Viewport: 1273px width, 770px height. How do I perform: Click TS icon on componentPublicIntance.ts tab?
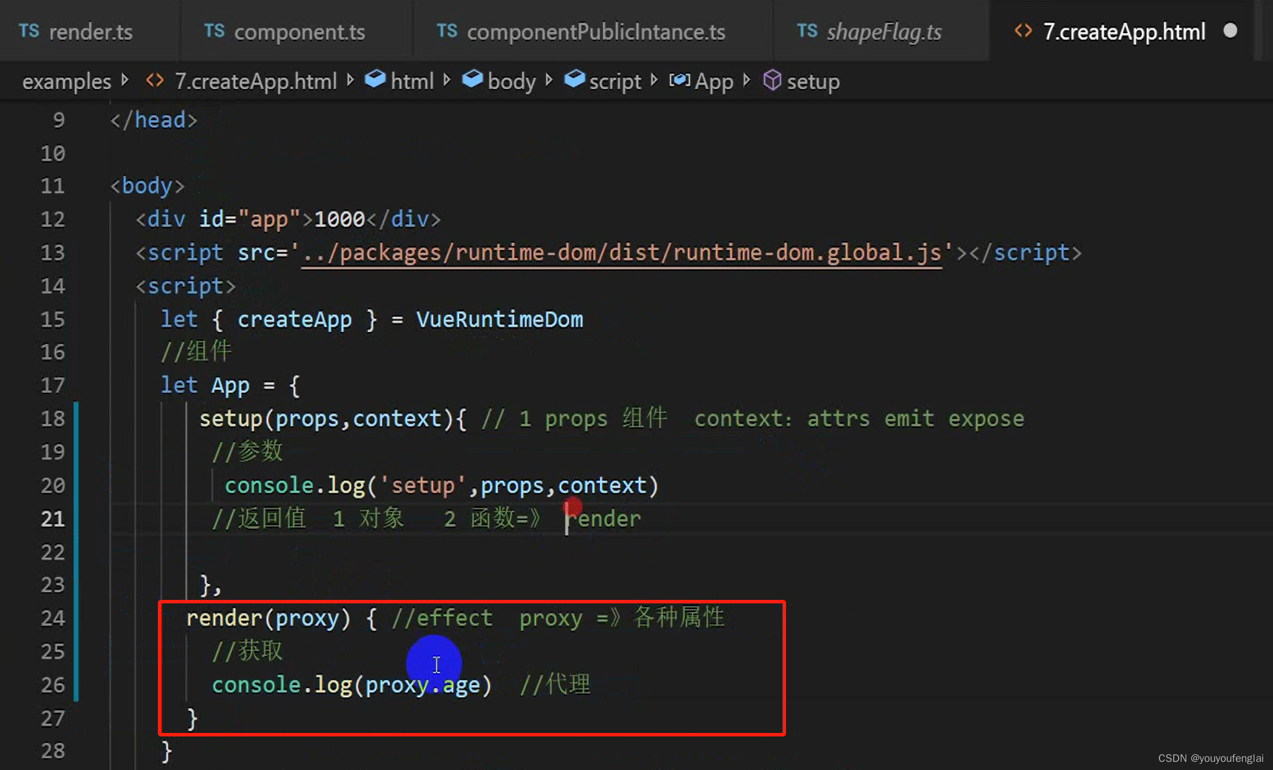coord(447,31)
